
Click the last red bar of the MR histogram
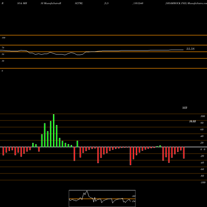[x=184, y=153]
